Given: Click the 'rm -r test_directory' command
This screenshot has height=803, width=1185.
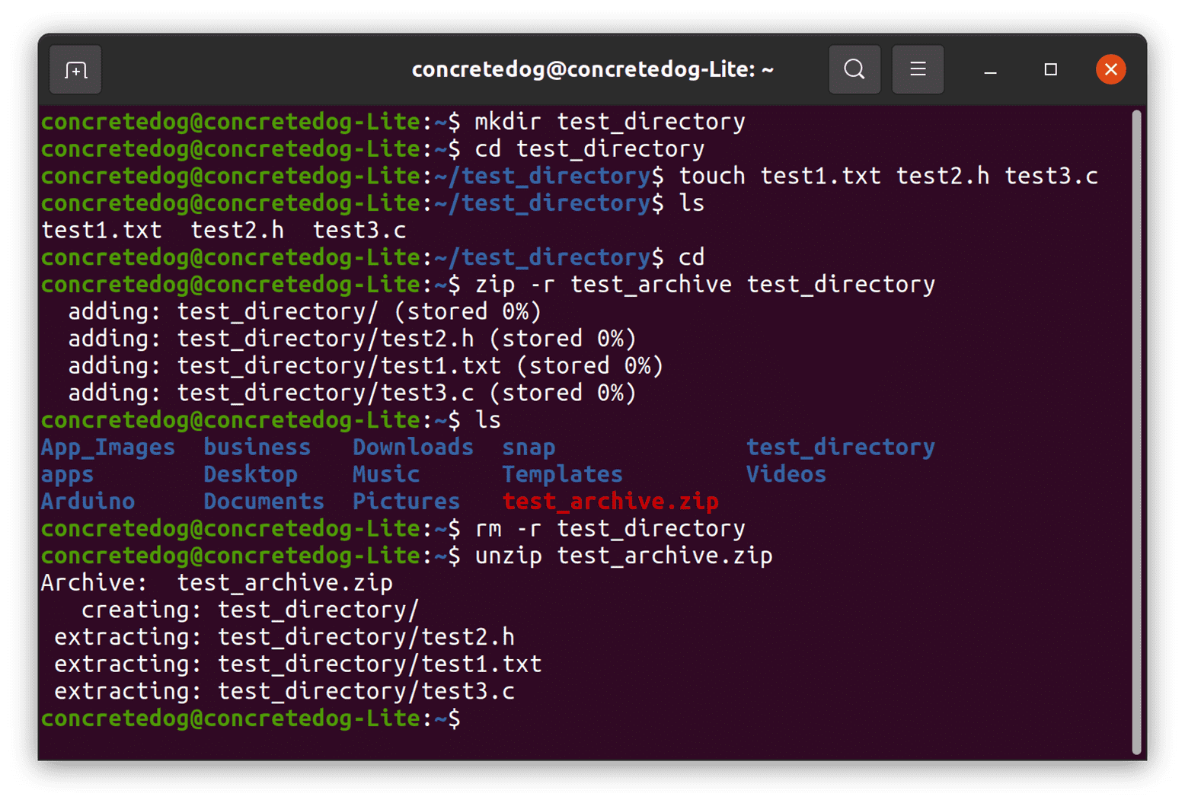Looking at the screenshot, I should click(x=610, y=529).
